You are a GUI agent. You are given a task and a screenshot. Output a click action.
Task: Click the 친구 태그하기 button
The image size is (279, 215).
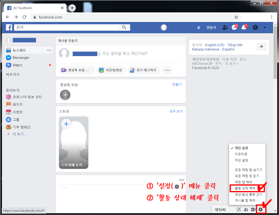(x=143, y=70)
